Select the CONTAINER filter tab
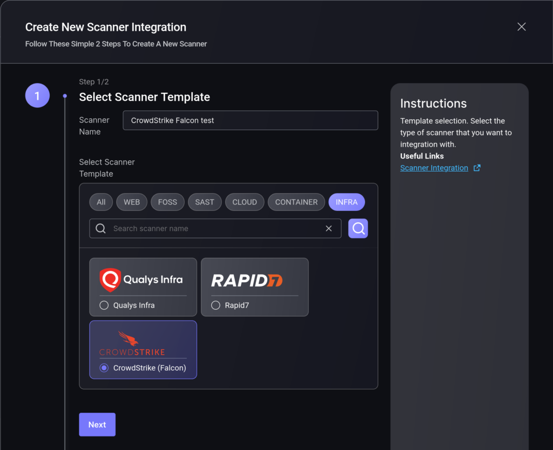Image resolution: width=553 pixels, height=450 pixels. (296, 202)
